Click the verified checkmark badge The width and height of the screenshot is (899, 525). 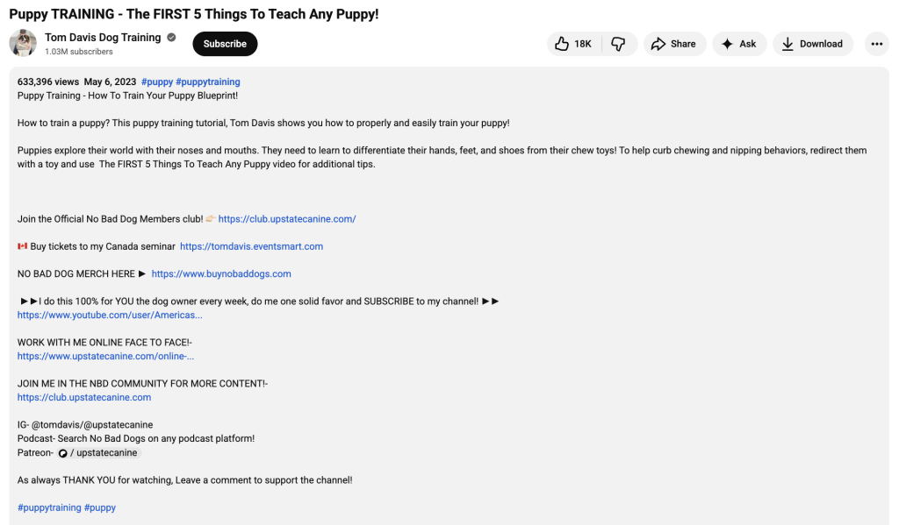click(170, 38)
